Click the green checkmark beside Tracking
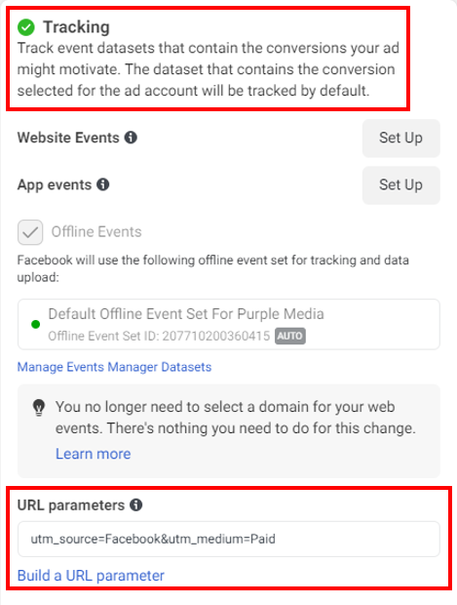The image size is (457, 605). pos(26,27)
